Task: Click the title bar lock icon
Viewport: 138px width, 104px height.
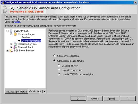Action: [x=3, y=3]
